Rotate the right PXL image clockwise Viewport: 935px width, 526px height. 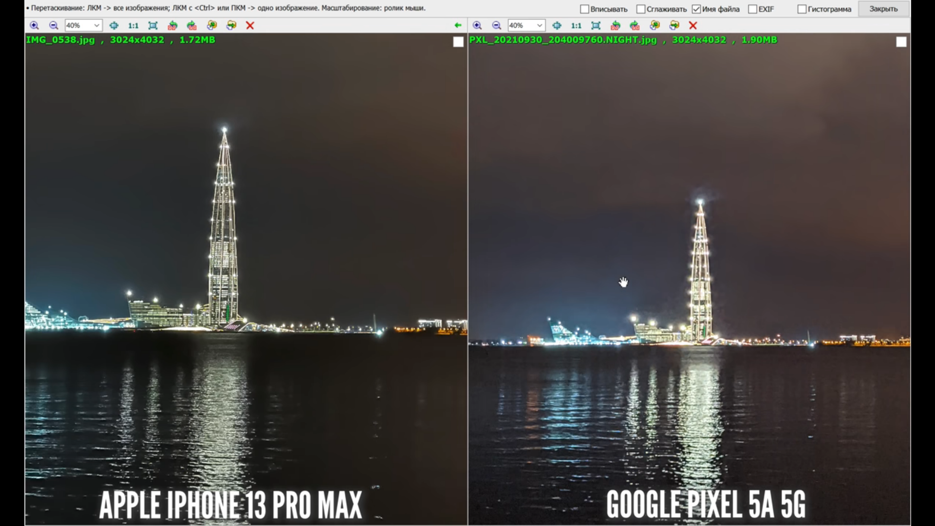635,25
